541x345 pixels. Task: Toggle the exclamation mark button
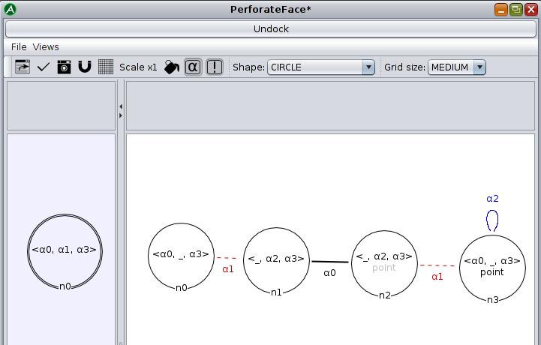point(215,67)
